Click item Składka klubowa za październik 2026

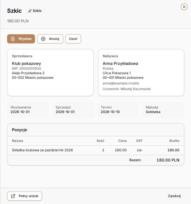(x=42, y=150)
